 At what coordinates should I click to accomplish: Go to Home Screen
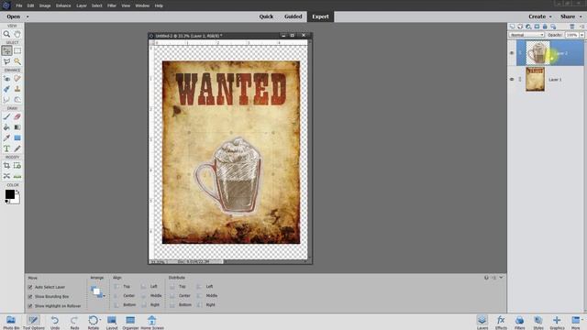(152, 322)
